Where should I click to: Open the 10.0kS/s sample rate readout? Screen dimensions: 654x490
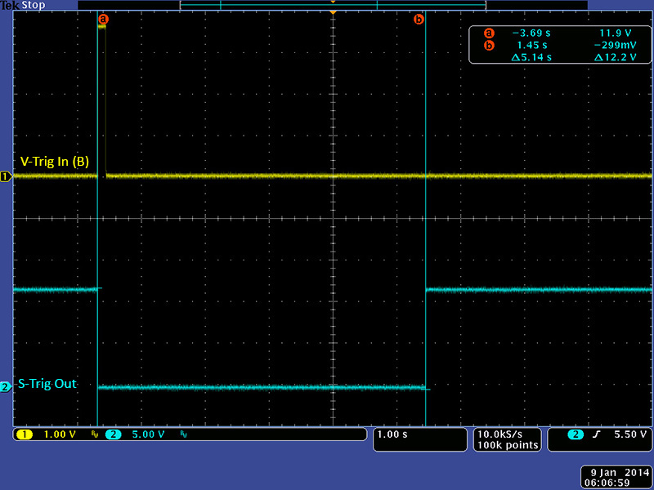508,434
